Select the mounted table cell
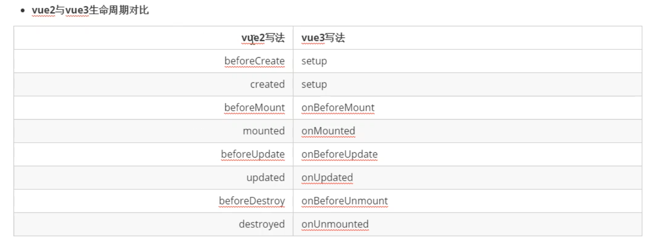Screen dimensions: 647x240 (263, 131)
